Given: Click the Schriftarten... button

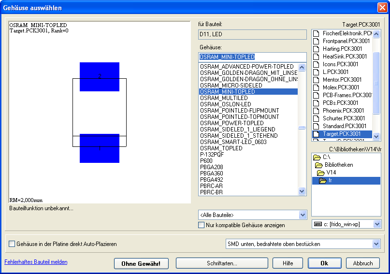Looking at the screenshot, I should pos(221,263).
